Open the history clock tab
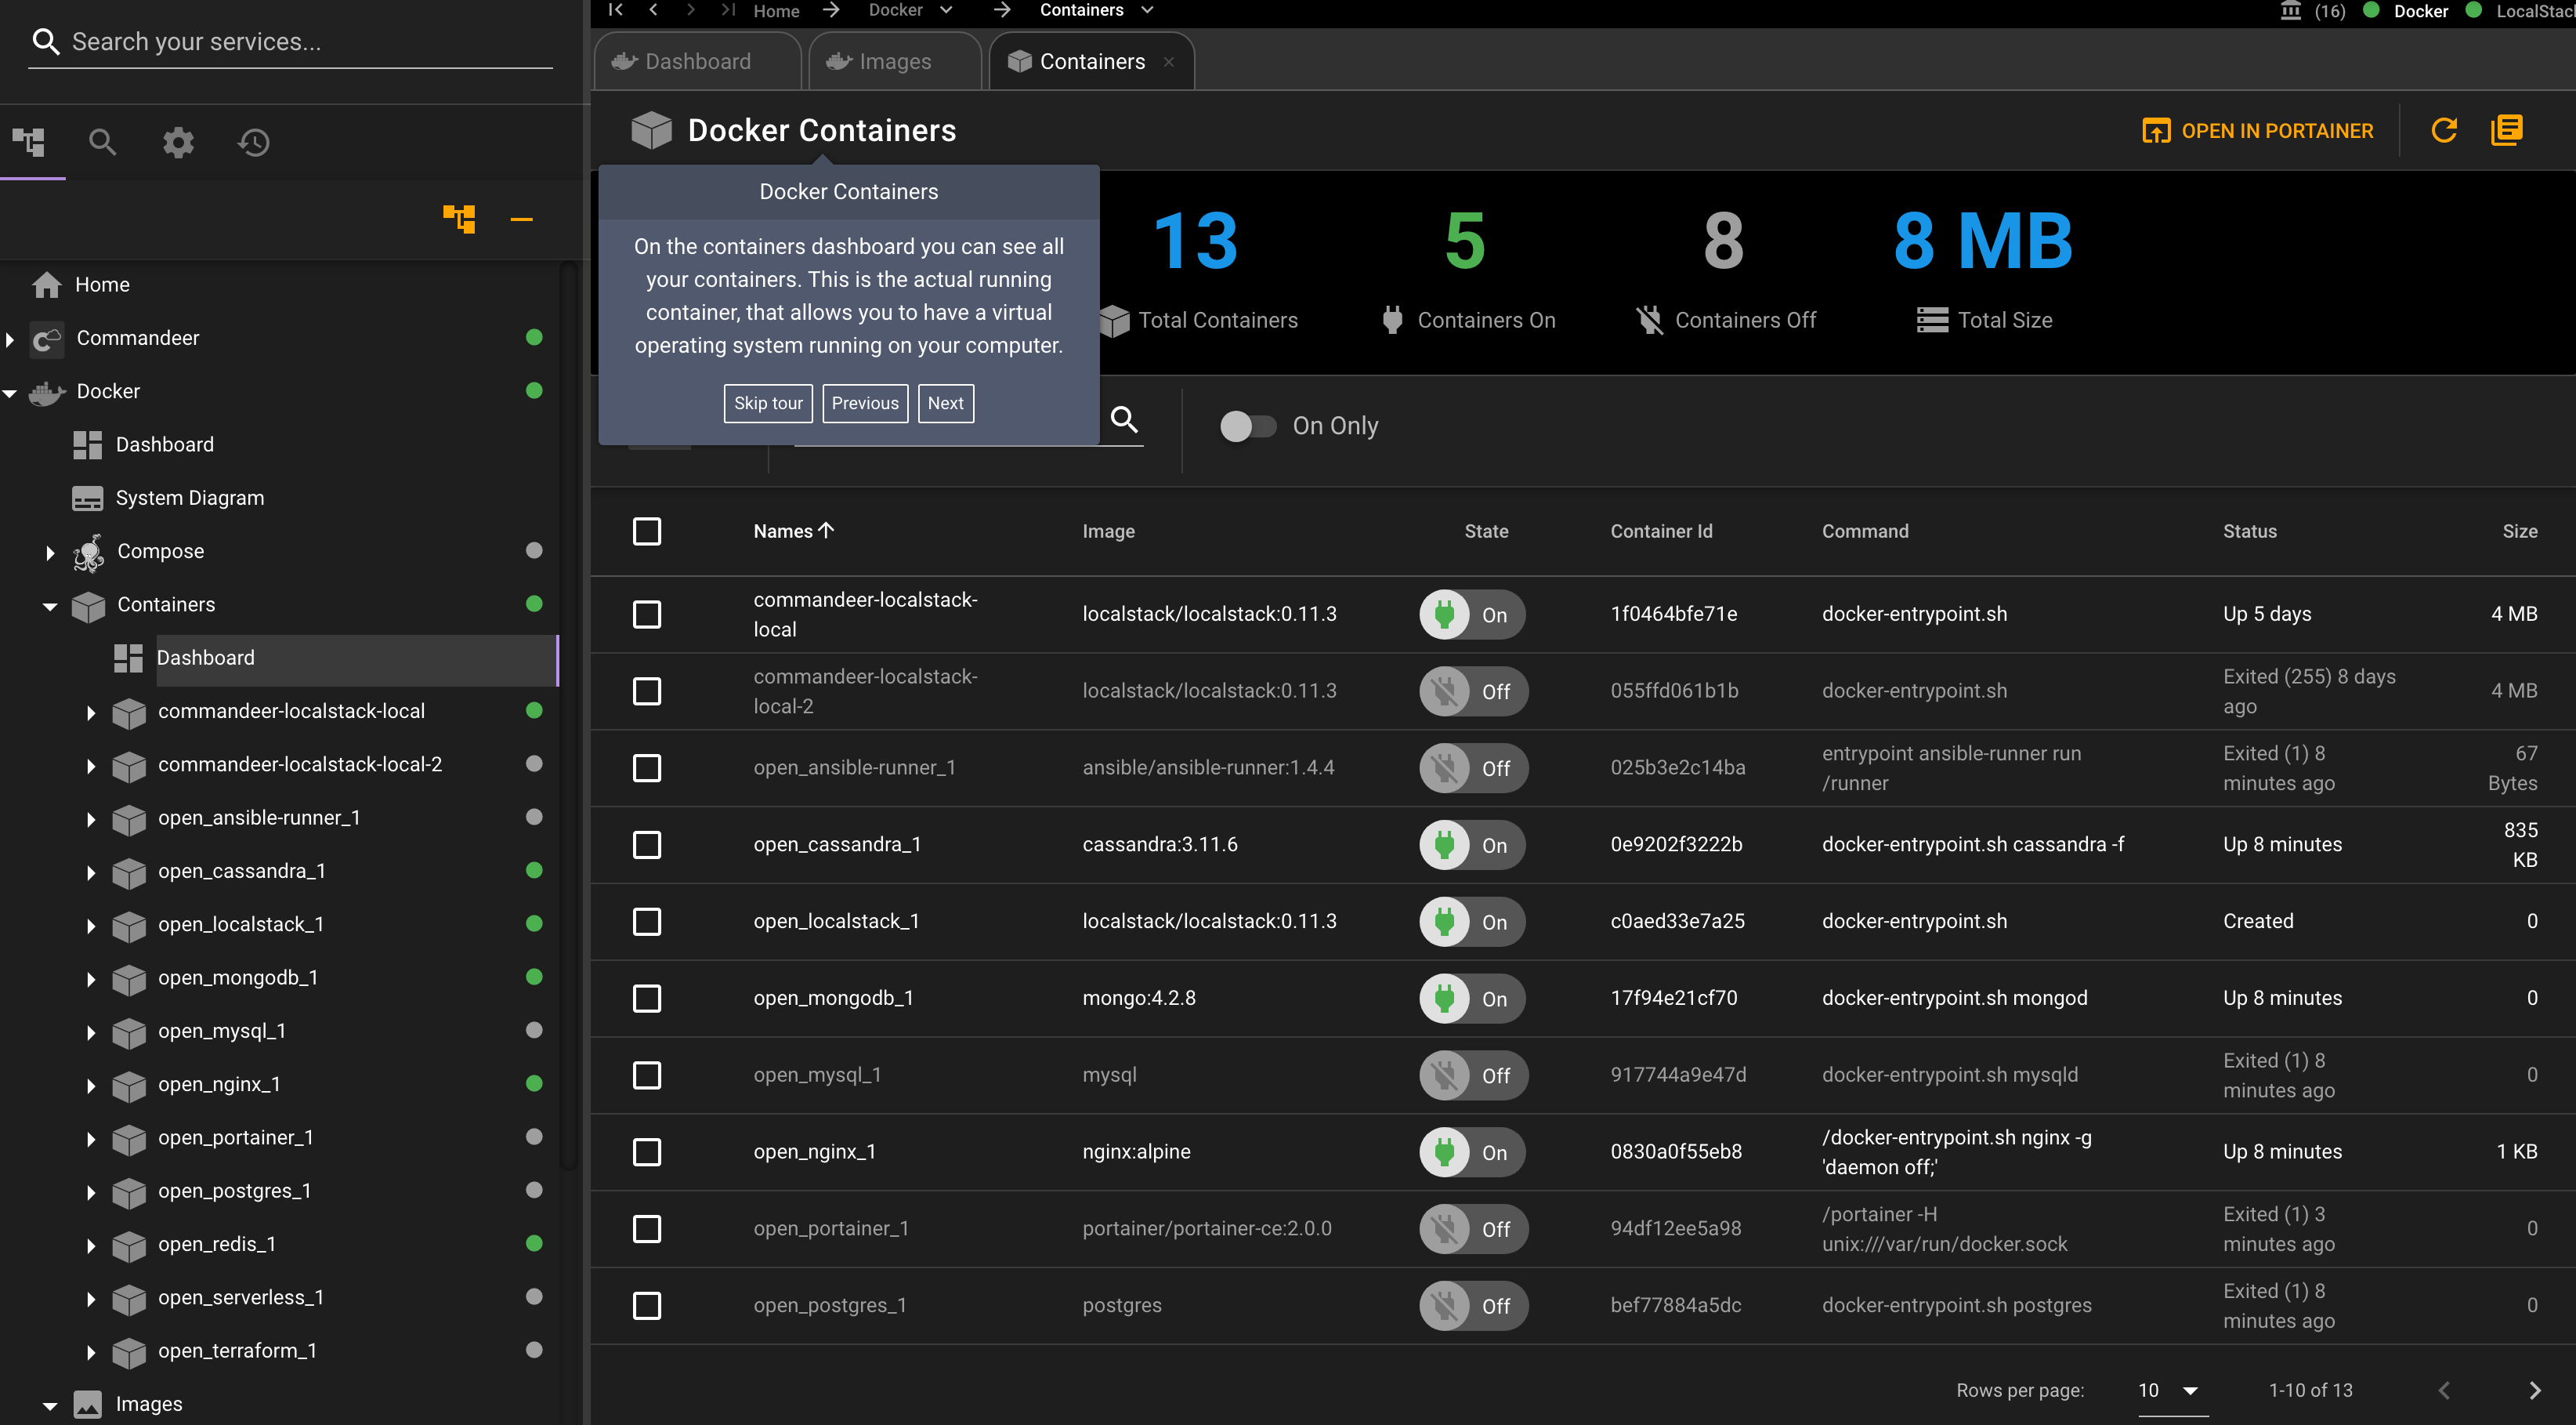2576x1425 pixels. pyautogui.click(x=253, y=142)
